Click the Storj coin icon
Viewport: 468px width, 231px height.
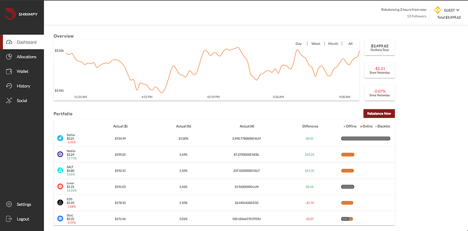pos(60,219)
